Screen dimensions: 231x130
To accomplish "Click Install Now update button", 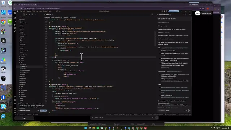I will [x=43, y=110].
